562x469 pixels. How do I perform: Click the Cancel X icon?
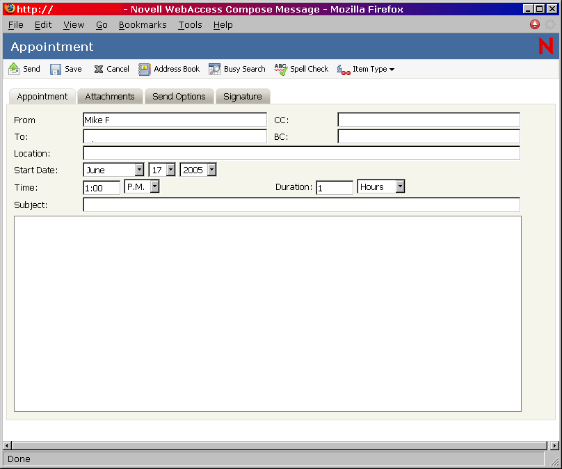tap(99, 69)
